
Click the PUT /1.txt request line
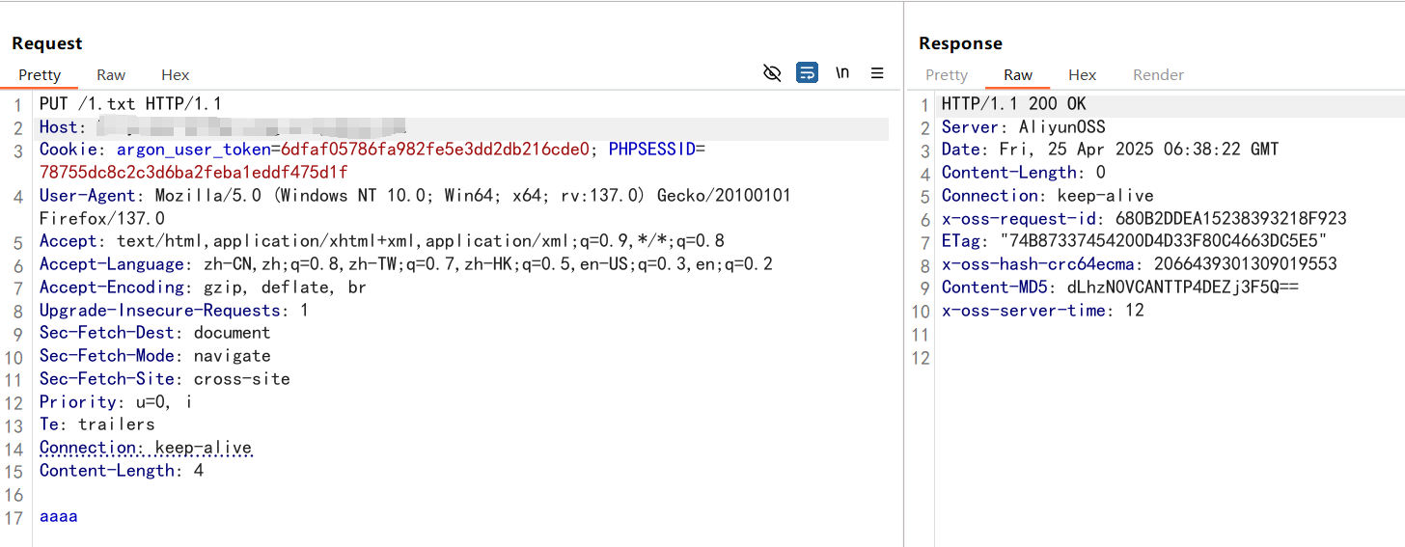pyautogui.click(x=131, y=103)
